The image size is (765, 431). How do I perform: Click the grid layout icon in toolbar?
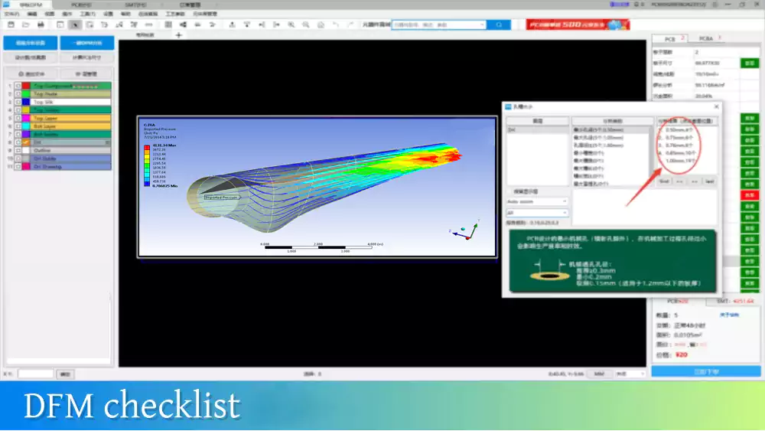point(168,24)
